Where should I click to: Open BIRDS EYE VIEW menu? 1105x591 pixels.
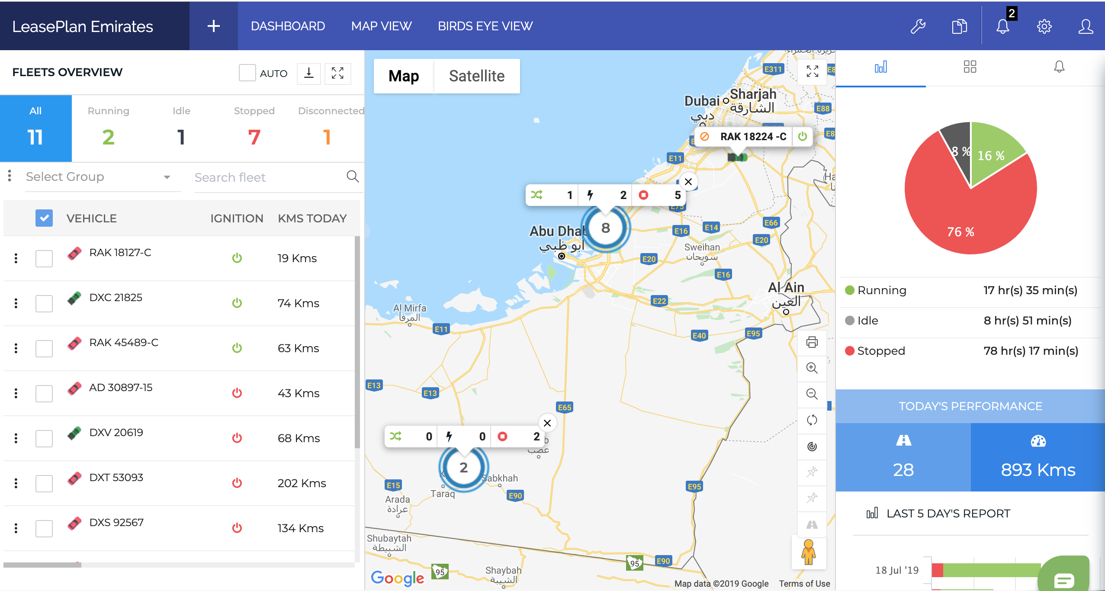(485, 26)
